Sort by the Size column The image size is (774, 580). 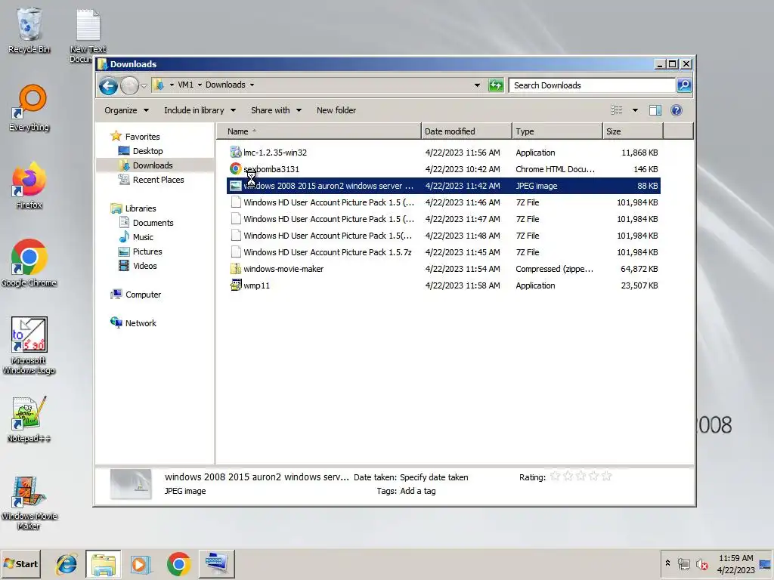(x=633, y=131)
